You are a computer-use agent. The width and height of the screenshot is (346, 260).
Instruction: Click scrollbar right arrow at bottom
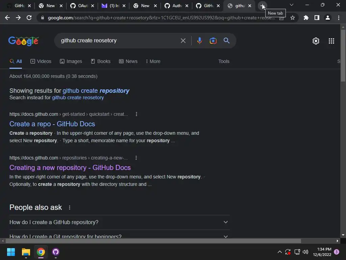(338, 241)
